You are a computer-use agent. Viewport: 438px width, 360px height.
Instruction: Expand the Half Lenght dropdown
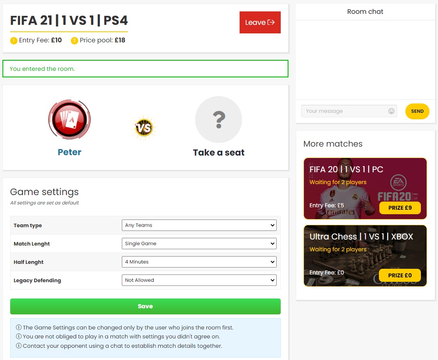(x=199, y=262)
